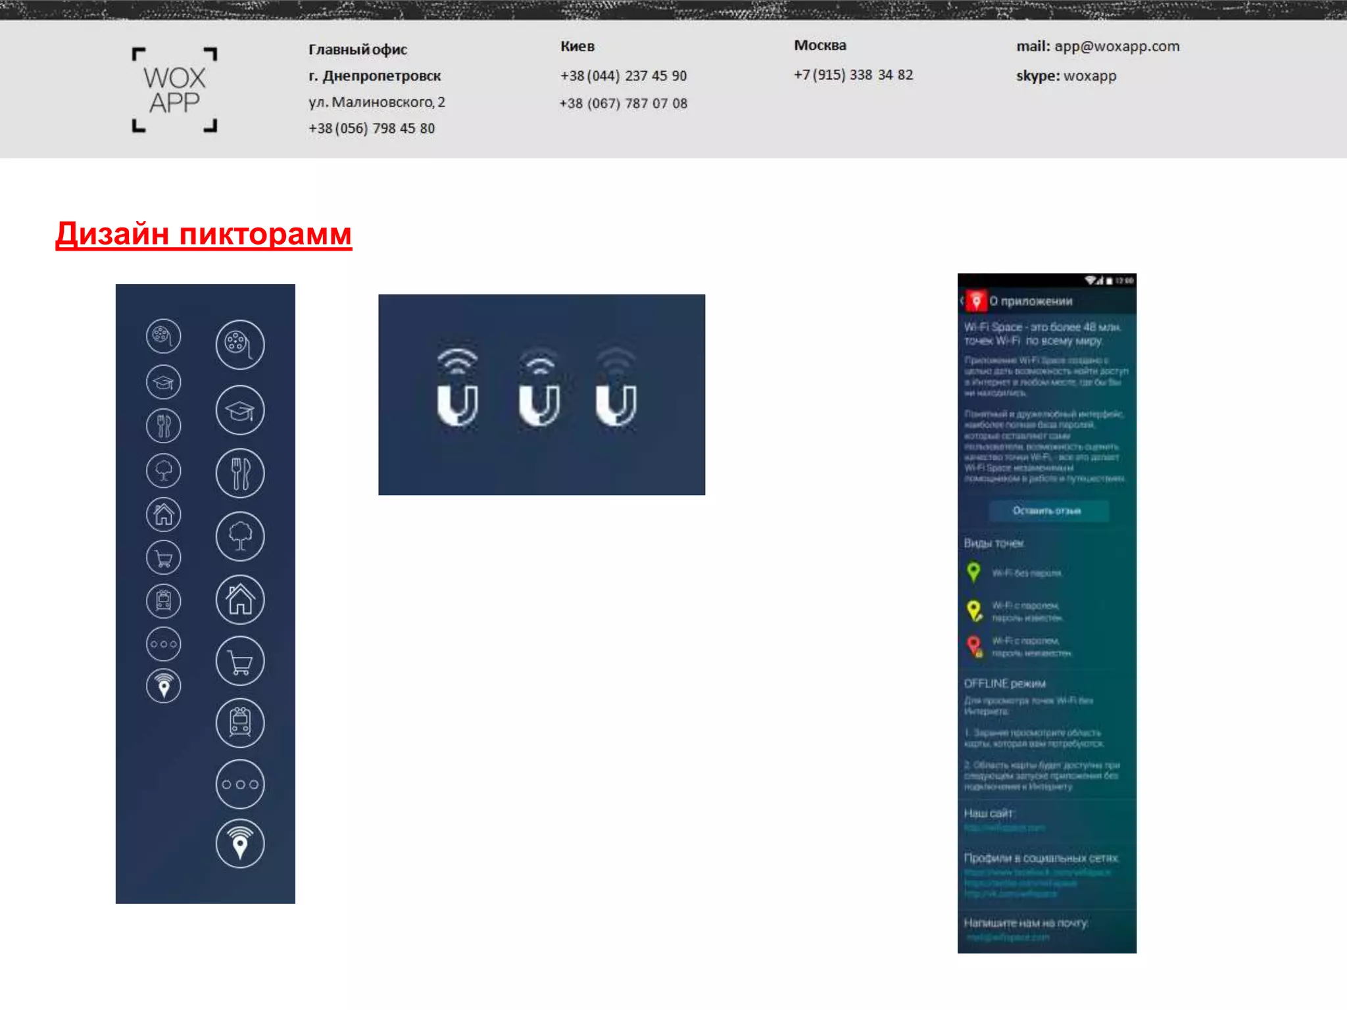Click the small film reel icon
Viewport: 1347px width, 1010px height.
click(163, 337)
